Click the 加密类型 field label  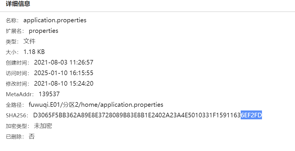point(17,126)
